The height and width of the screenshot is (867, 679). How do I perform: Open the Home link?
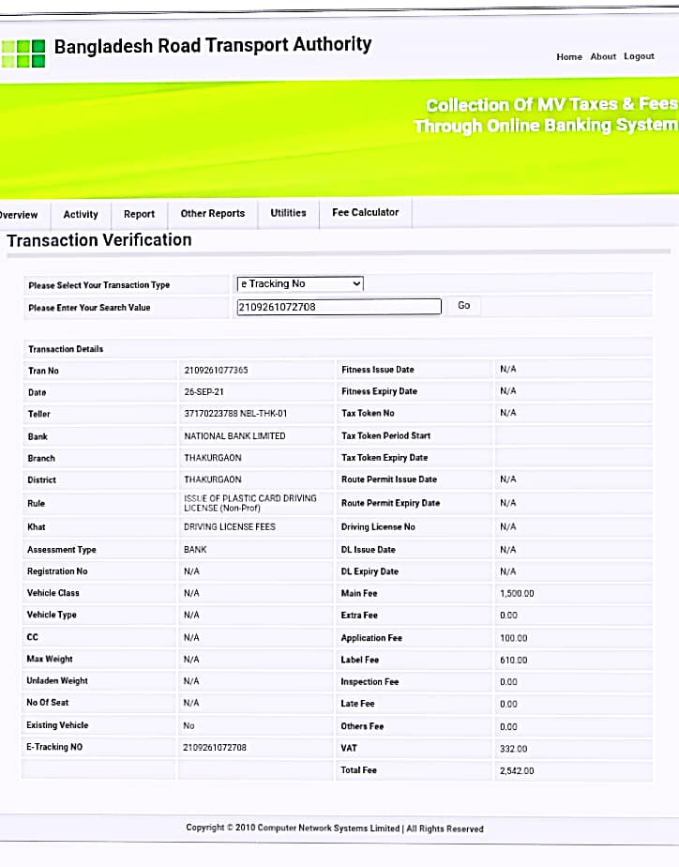(569, 57)
